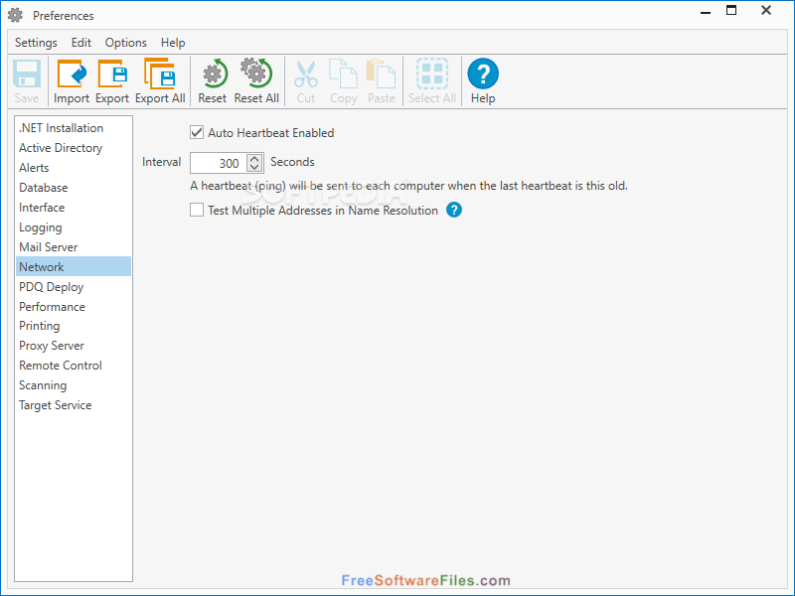Click the help icon beside Name Resolution
Screen dimensions: 795x596
pyautogui.click(x=454, y=210)
